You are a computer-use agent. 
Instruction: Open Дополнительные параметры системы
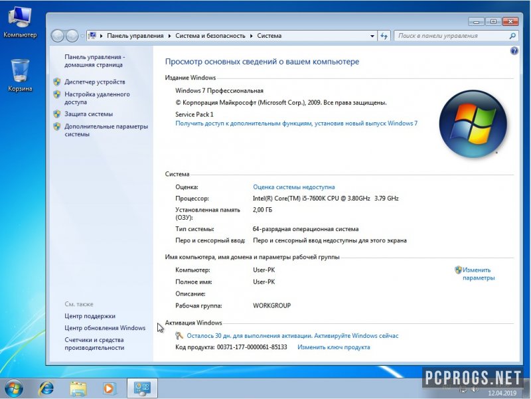tap(106, 130)
